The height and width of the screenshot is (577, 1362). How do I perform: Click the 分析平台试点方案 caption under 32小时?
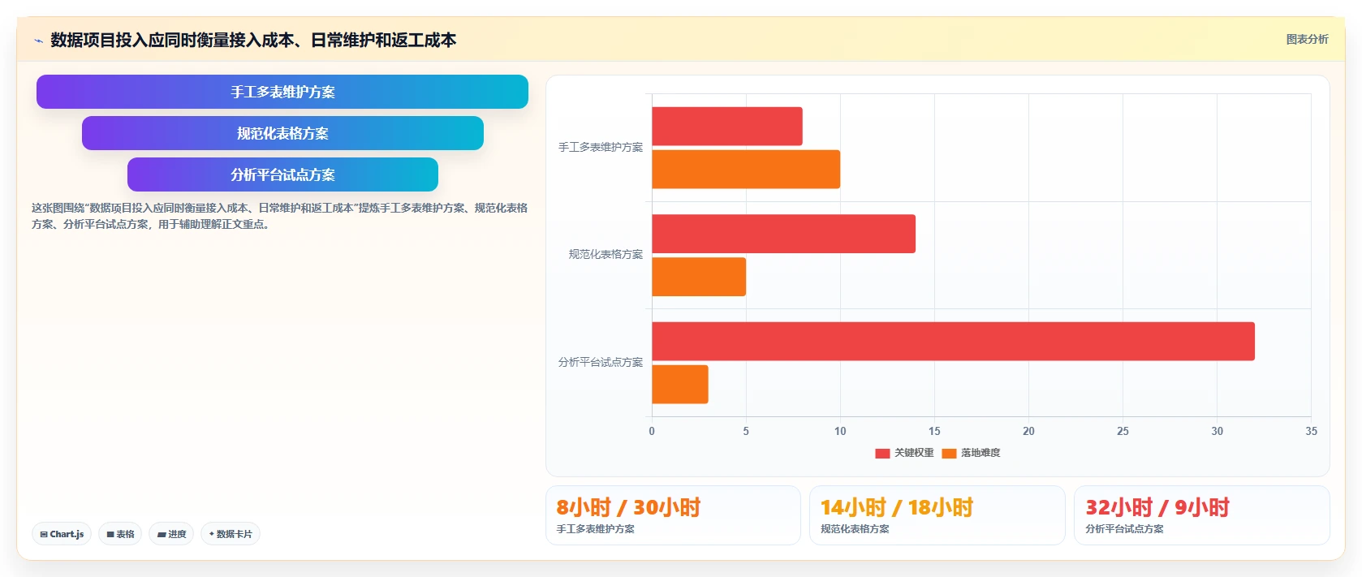(x=1124, y=529)
